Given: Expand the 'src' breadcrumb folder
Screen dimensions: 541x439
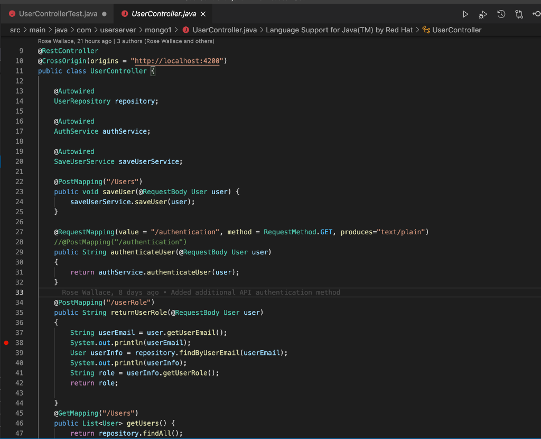Looking at the screenshot, I should (15, 30).
